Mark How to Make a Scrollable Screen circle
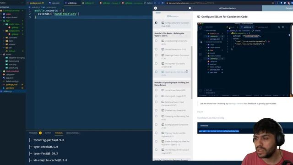This screenshot has width=293, height=165. (156, 64)
